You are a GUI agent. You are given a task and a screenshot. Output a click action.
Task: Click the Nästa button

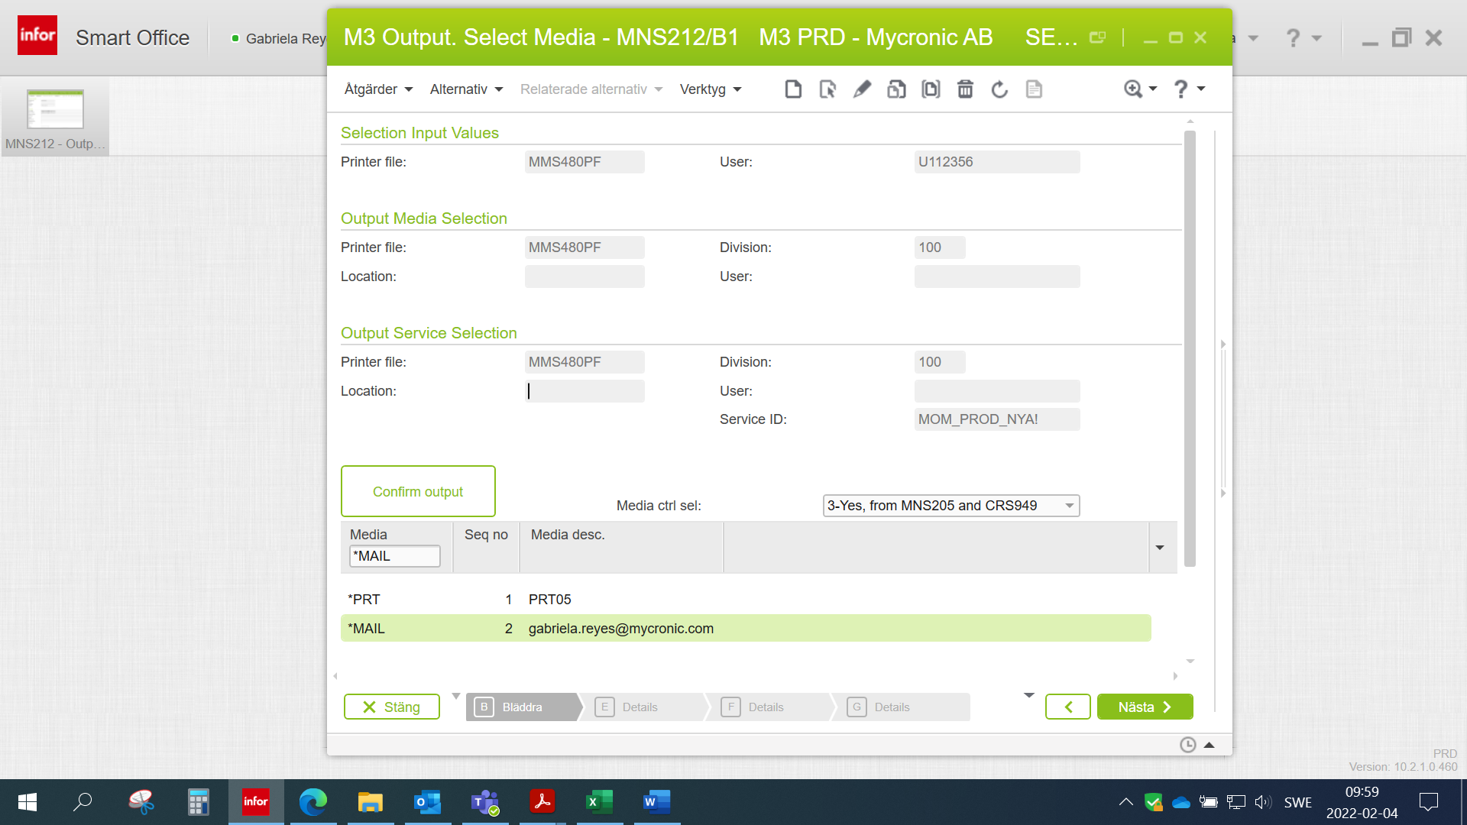1145,707
